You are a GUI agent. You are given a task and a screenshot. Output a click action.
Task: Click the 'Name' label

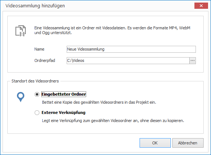tap(39, 49)
